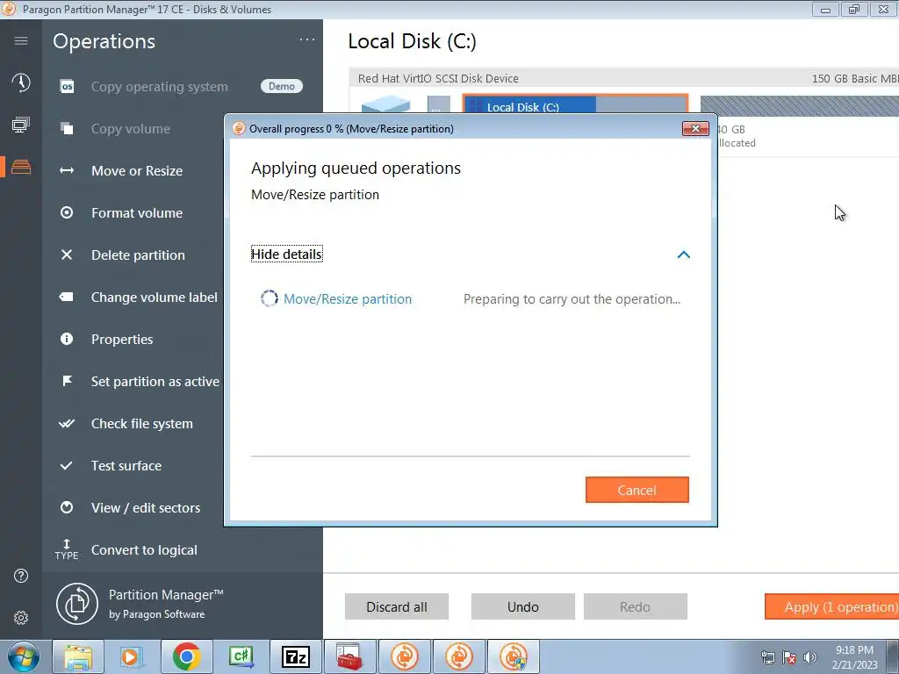The height and width of the screenshot is (674, 899).
Task: Open the backup history clock icon
Action: pyautogui.click(x=21, y=82)
